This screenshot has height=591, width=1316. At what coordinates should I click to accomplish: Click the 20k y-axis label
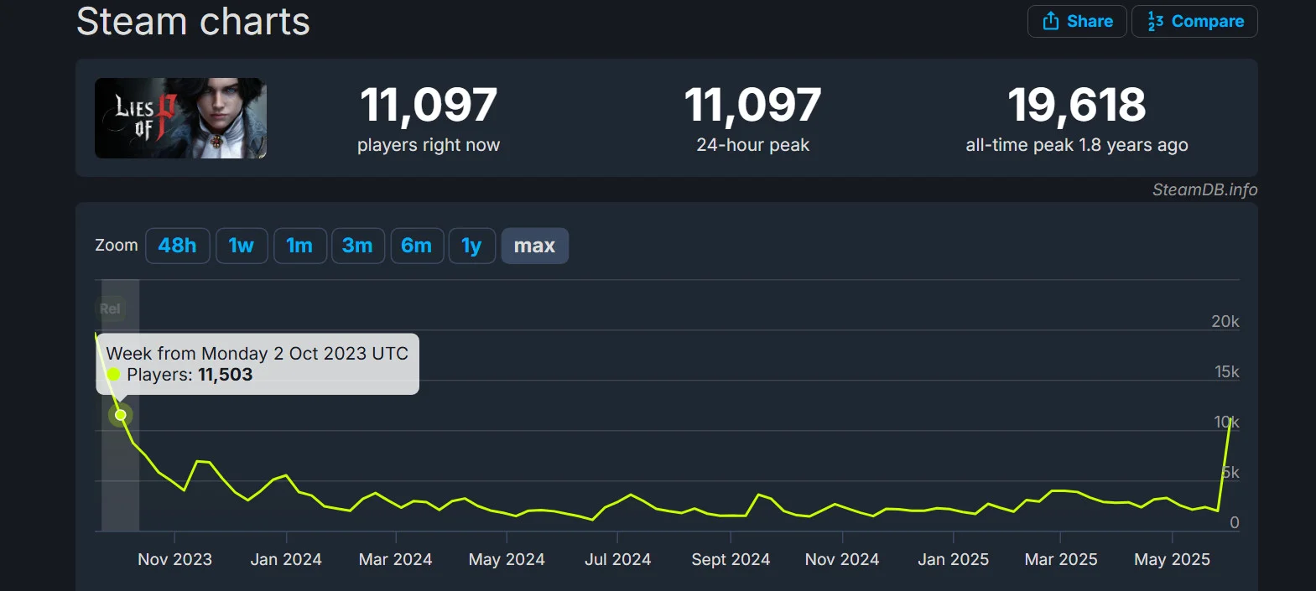(x=1225, y=321)
